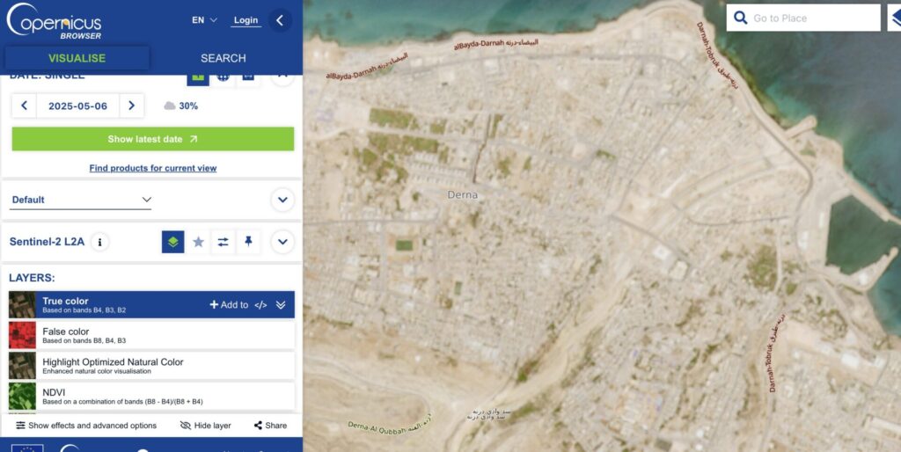Viewport: 901px width, 452px height.
Task: Click Find products for current view link
Action: click(152, 168)
